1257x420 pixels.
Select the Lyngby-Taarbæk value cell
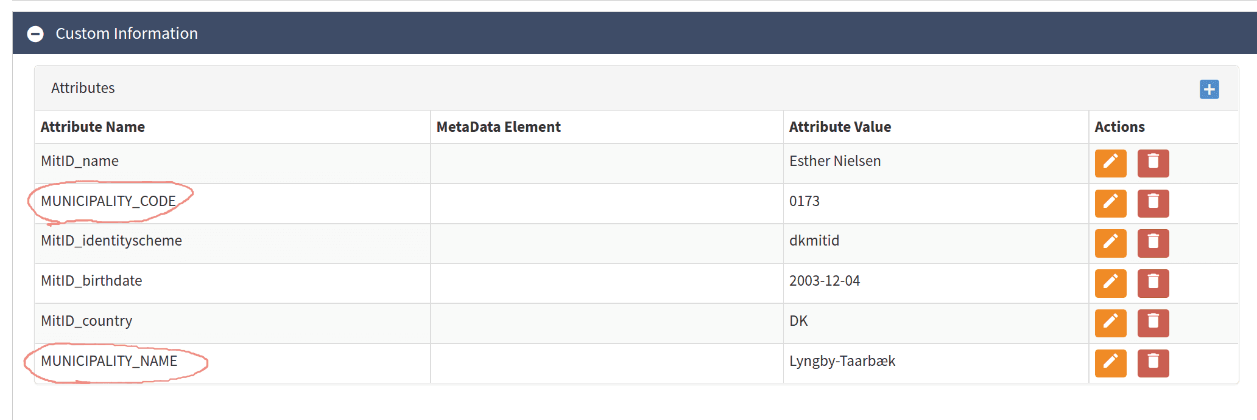[842, 361]
